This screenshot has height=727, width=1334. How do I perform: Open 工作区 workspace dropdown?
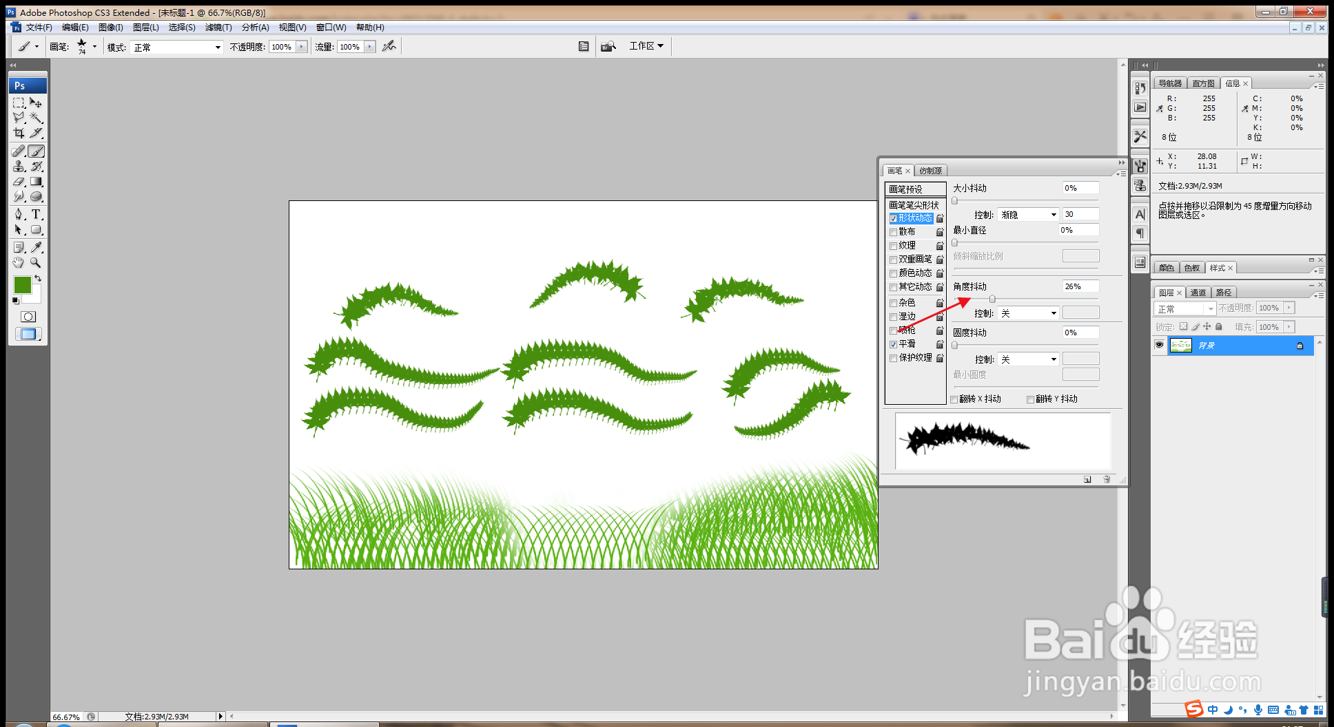coord(646,46)
